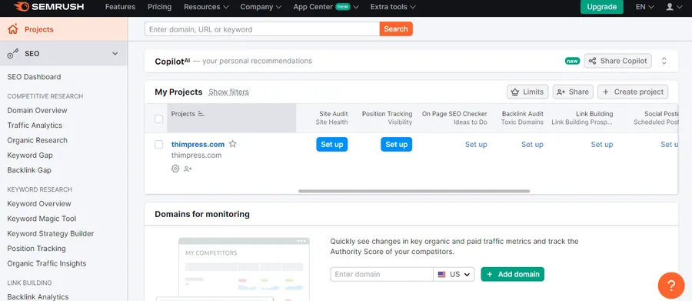
Task: Open Backlink Analytics in sidebar
Action: point(38,296)
